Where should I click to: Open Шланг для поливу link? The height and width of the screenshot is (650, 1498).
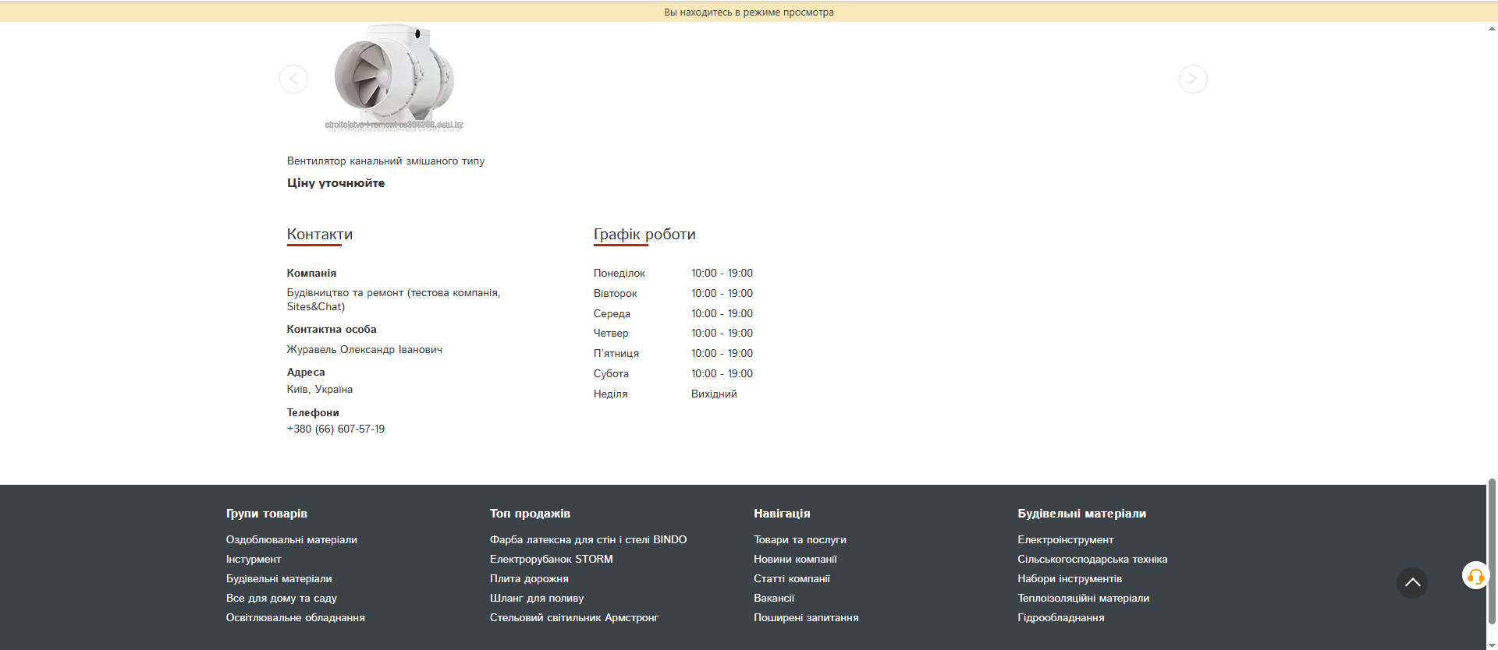pyautogui.click(x=536, y=599)
